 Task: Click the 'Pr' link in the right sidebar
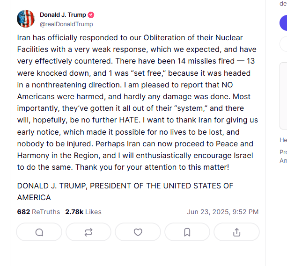[283, 152]
